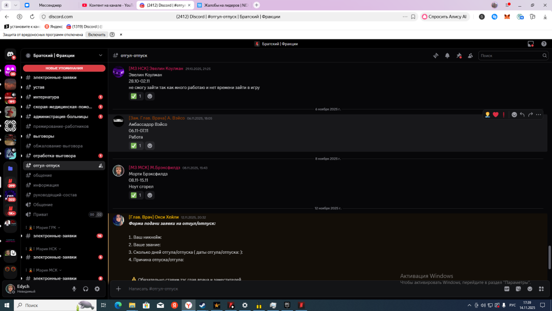This screenshot has height=311, width=552.
Task: Open the sticker picker
Action: coord(518,289)
